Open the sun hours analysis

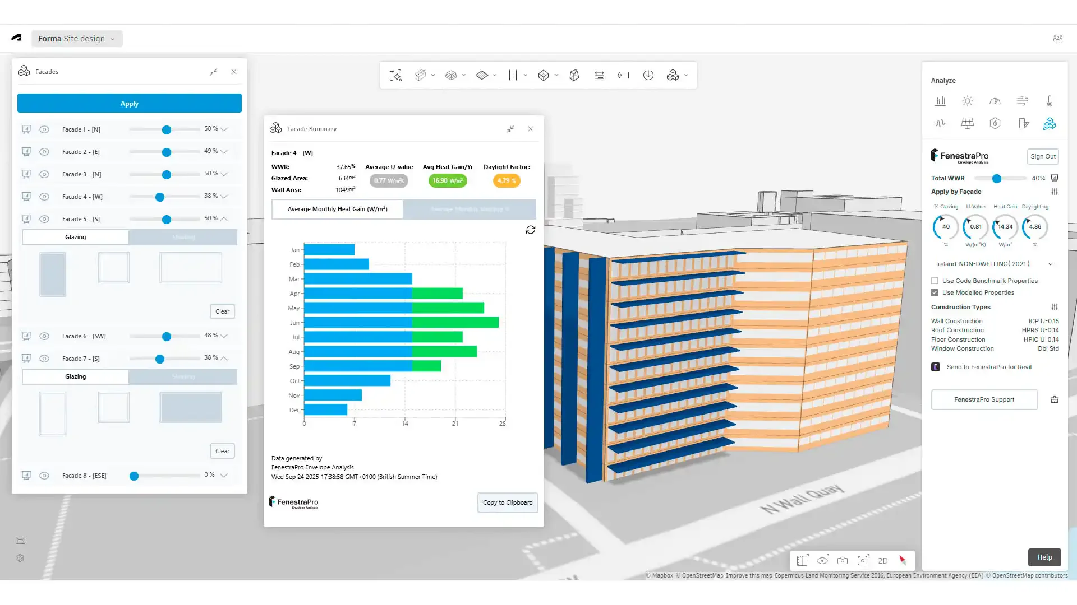tap(968, 101)
